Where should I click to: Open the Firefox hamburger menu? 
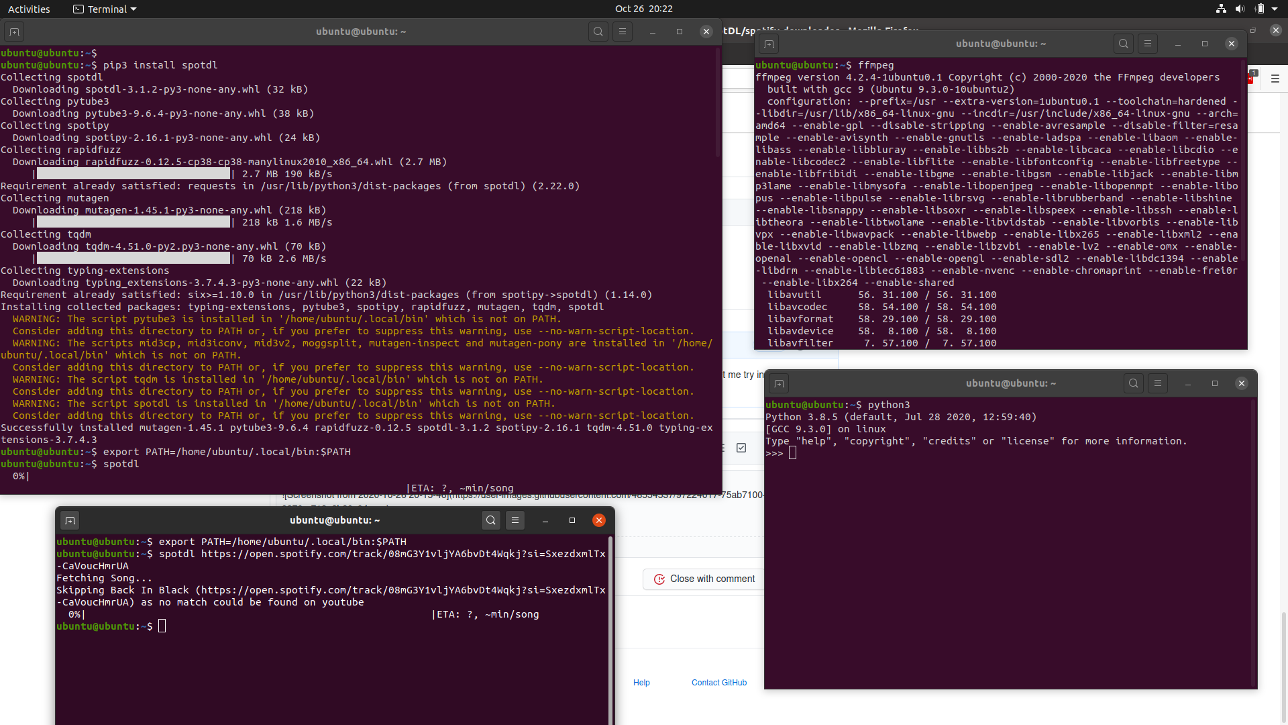pos(1275,79)
